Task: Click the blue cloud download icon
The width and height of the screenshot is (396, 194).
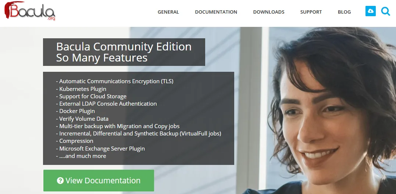Action: 371,11
